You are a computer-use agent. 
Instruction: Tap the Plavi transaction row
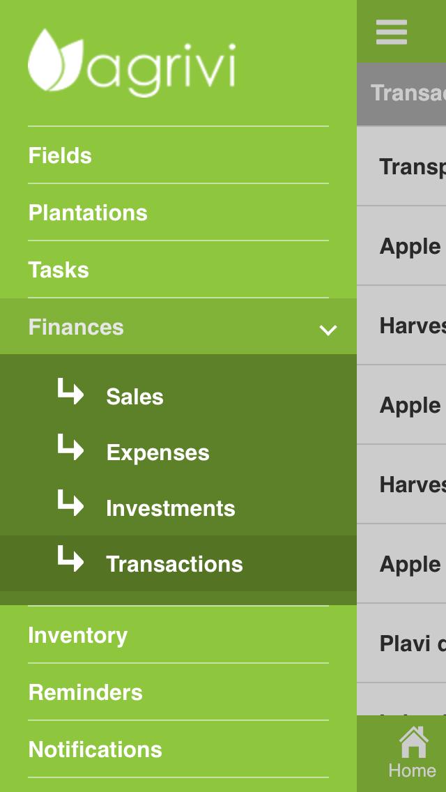411,643
